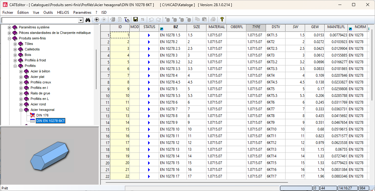Image resolution: width=375 pixels, height=191 pixels.
Task: Open the Fichier menu
Action: (x=8, y=13)
